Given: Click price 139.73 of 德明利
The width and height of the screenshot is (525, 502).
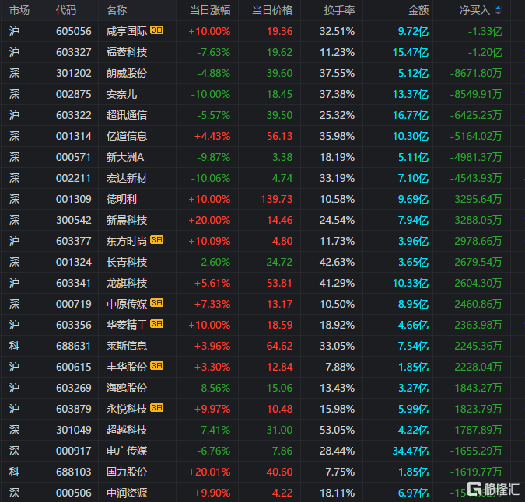Looking at the screenshot, I should click(x=277, y=199).
